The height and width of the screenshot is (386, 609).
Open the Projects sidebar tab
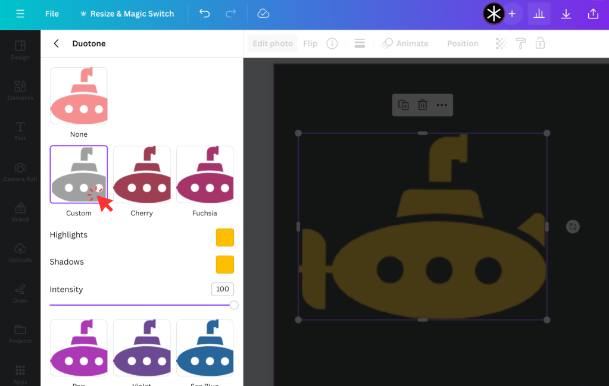[20, 334]
